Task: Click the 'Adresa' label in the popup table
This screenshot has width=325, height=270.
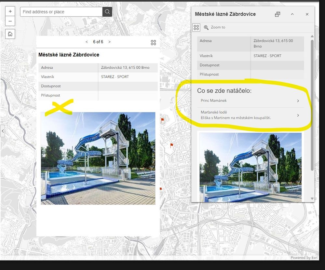Action: point(206,41)
